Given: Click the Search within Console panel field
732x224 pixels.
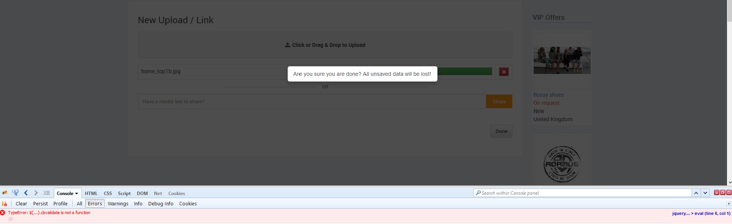Looking at the screenshot, I should [583, 193].
